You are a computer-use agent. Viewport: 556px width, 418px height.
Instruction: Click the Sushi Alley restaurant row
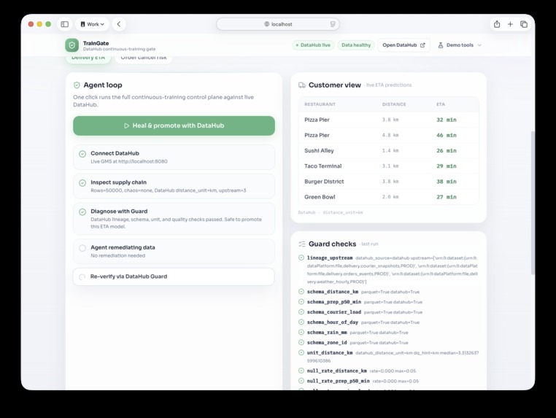389,151
